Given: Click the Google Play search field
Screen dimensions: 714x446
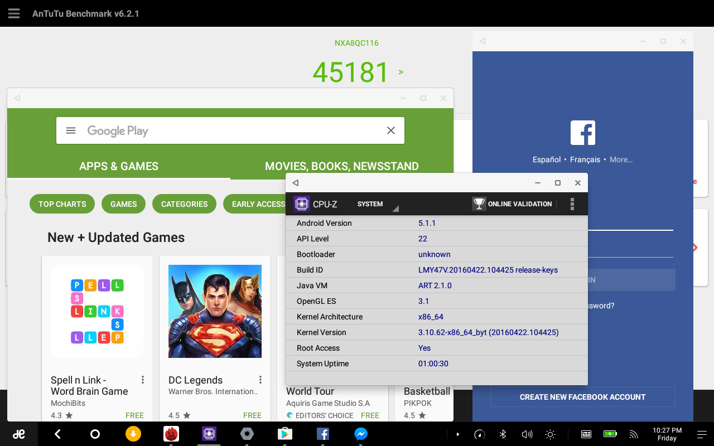Looking at the screenshot, I should (230, 130).
